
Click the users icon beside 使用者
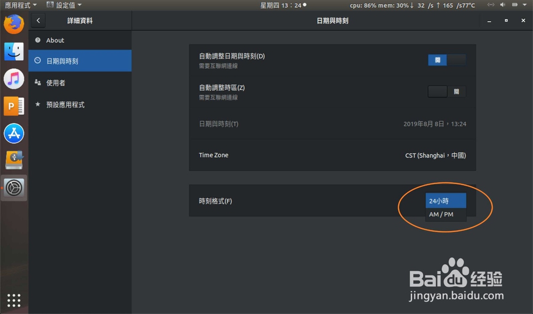(x=38, y=82)
